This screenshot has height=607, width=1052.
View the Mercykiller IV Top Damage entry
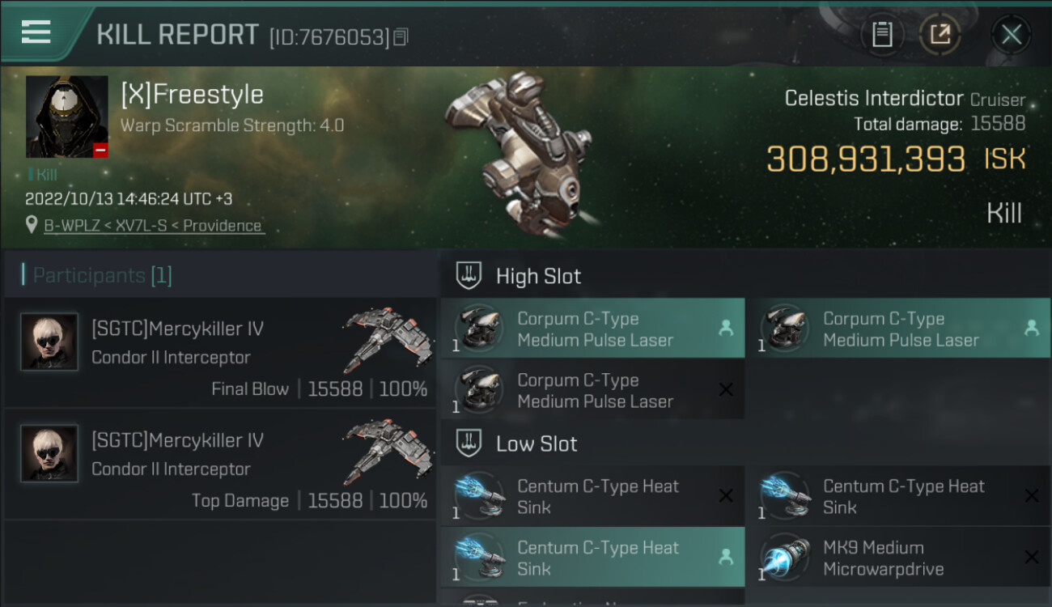coord(220,464)
